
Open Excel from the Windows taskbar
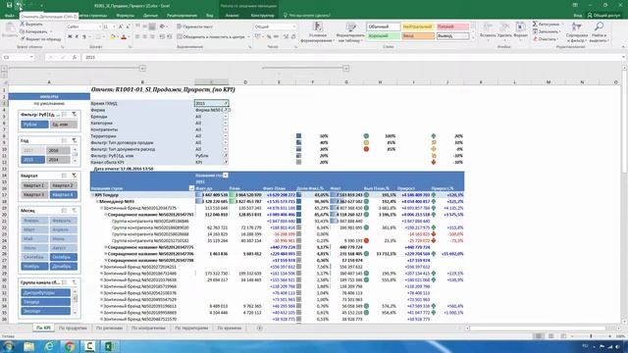point(110,346)
